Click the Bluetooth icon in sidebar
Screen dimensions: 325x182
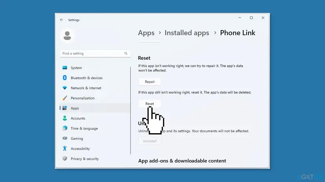click(x=65, y=78)
